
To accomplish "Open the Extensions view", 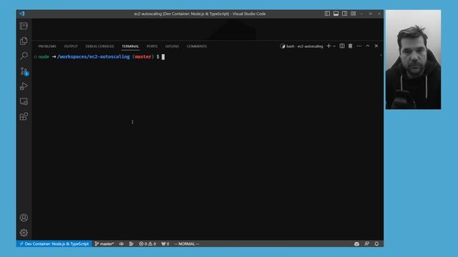I will coord(24,116).
